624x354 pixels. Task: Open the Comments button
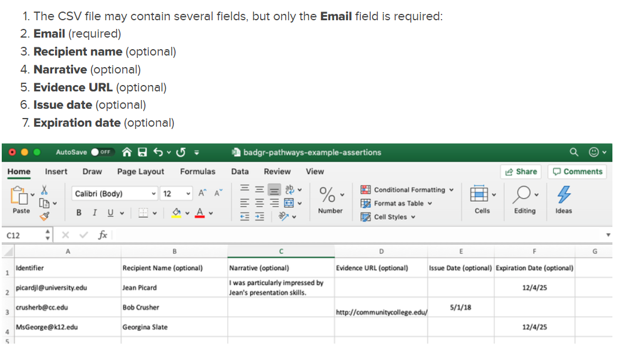click(x=578, y=171)
